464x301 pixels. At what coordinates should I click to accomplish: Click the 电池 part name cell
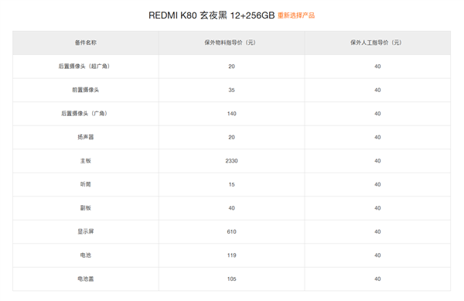pyautogui.click(x=86, y=255)
